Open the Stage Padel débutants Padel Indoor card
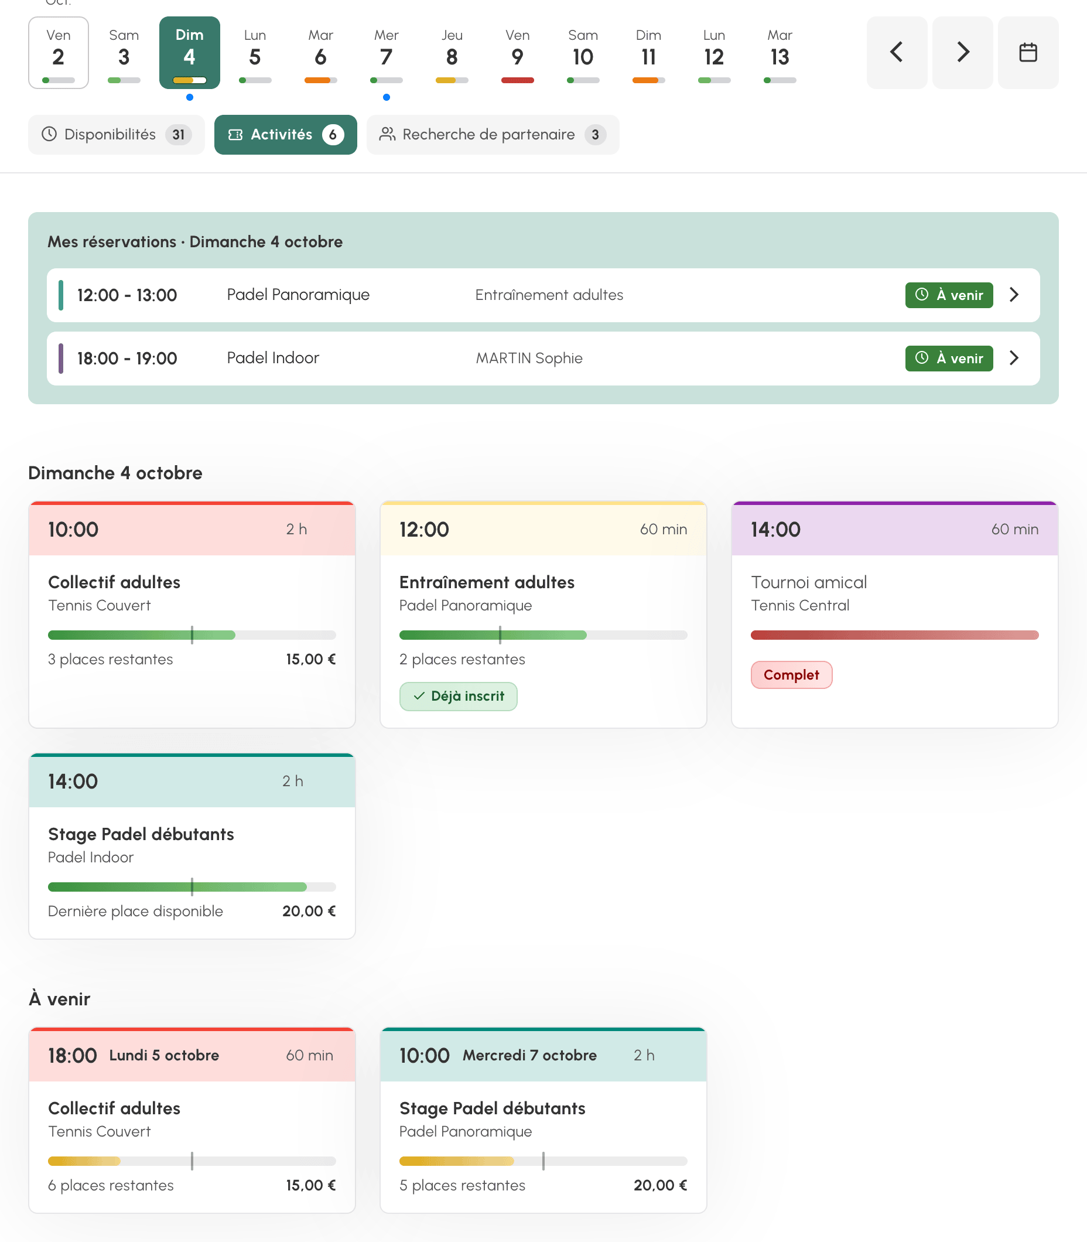Screen dimensions: 1087x1242 (x=192, y=846)
